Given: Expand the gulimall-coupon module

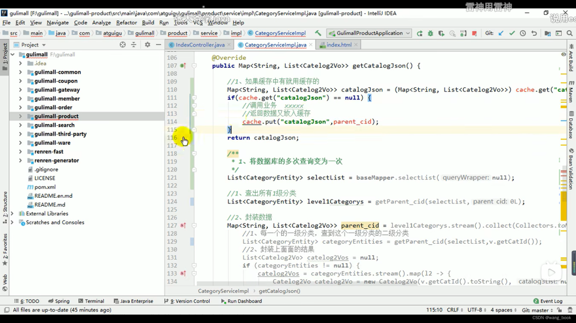Looking at the screenshot, I should coord(21,81).
